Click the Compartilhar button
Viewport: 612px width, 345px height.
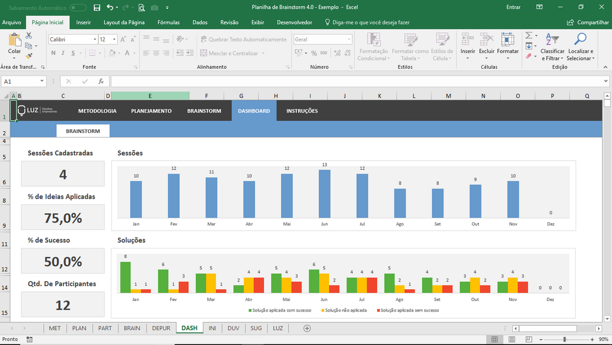click(588, 23)
